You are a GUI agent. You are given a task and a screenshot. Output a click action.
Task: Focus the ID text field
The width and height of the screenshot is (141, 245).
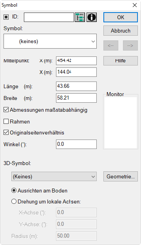49,17
